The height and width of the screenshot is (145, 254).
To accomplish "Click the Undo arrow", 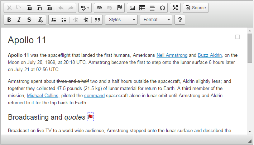I will pos(61,8).
